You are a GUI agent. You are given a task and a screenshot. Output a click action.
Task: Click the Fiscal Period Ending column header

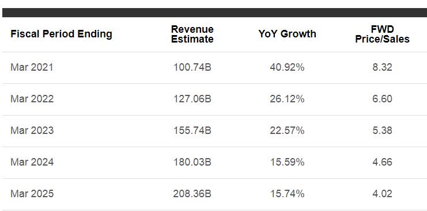61,34
